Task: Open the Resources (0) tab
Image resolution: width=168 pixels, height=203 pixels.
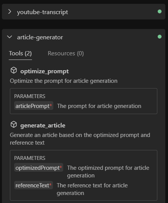Action: tap(66, 53)
